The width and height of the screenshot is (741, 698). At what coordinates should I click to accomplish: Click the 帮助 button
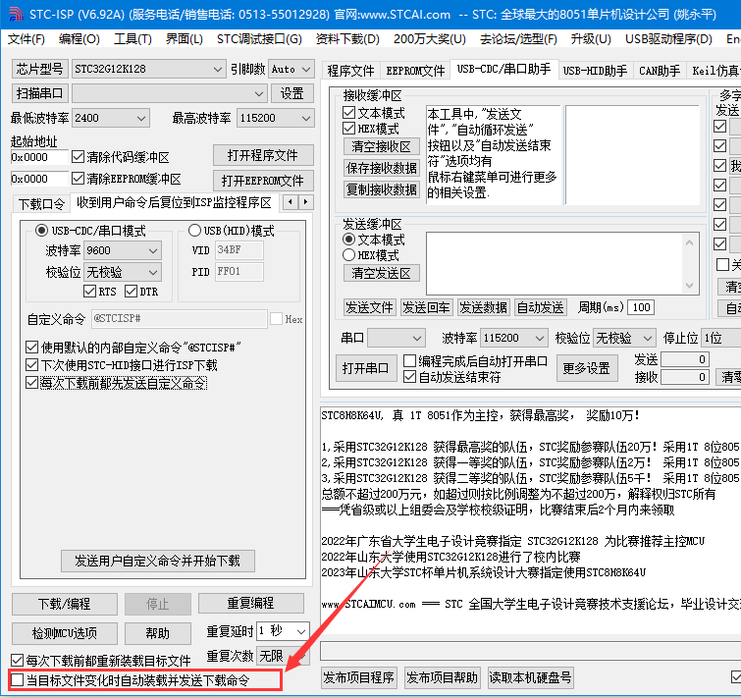[158, 633]
